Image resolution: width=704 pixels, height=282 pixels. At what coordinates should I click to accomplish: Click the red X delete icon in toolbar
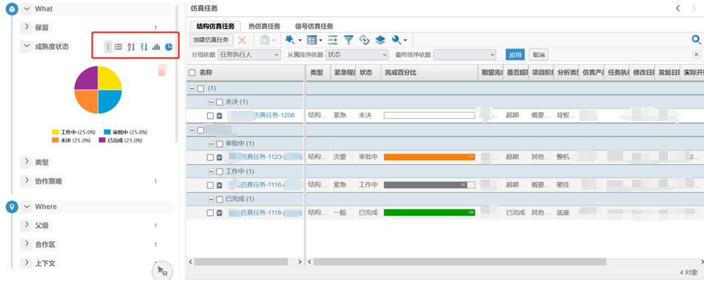[x=242, y=40]
